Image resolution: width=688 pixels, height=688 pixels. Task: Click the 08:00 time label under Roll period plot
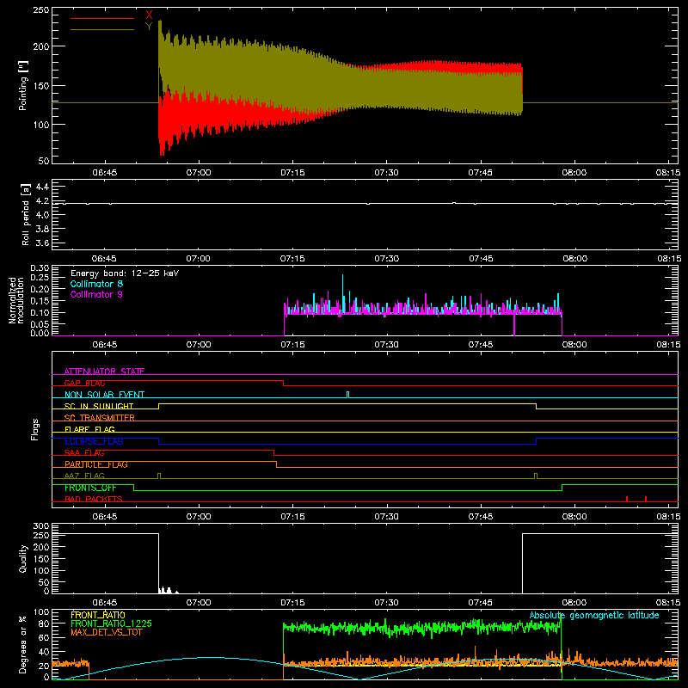point(575,259)
